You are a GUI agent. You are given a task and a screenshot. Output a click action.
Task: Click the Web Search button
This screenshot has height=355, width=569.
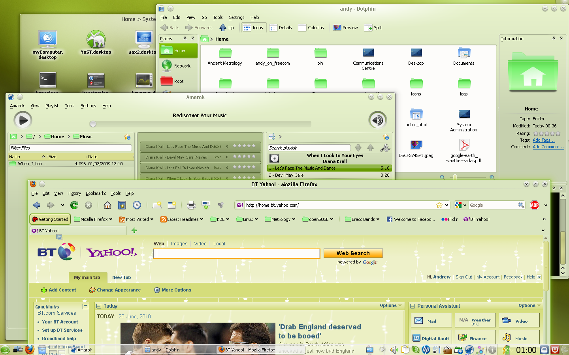click(353, 253)
